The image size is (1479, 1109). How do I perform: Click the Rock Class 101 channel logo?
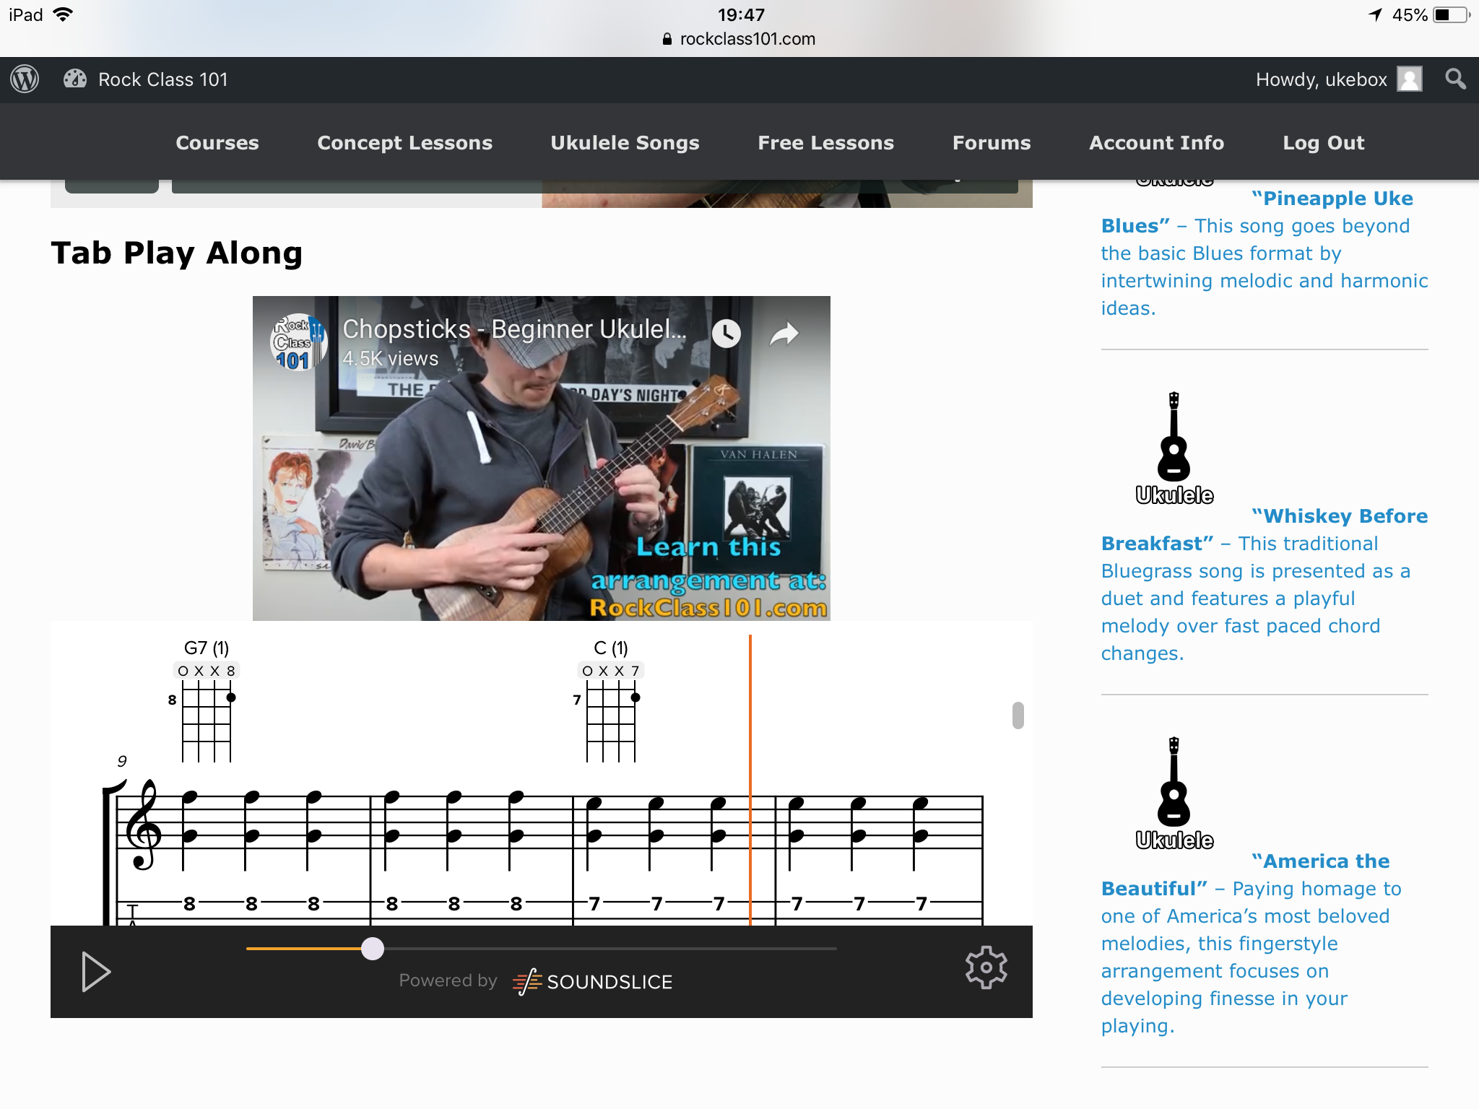point(298,342)
